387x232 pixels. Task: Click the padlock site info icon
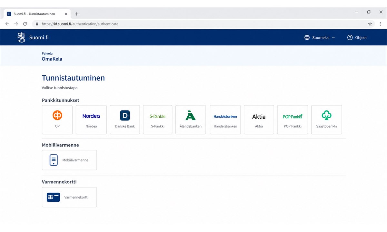coord(37,24)
